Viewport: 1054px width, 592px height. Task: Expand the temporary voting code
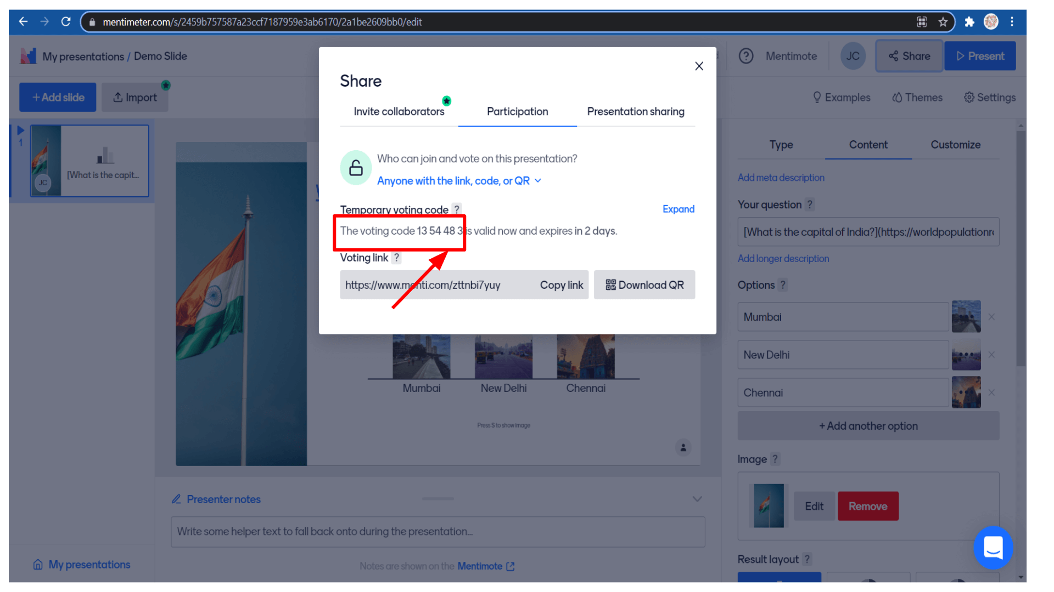pyautogui.click(x=678, y=209)
